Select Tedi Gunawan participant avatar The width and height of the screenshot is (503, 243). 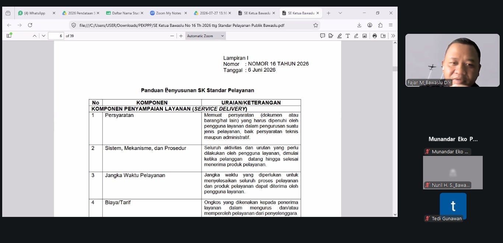pyautogui.click(x=453, y=206)
